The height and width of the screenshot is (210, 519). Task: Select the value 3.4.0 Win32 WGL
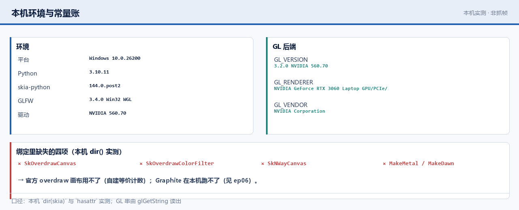(110, 99)
